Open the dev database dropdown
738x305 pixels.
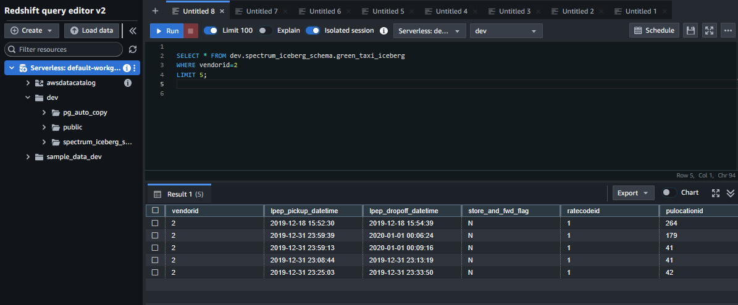coord(506,31)
